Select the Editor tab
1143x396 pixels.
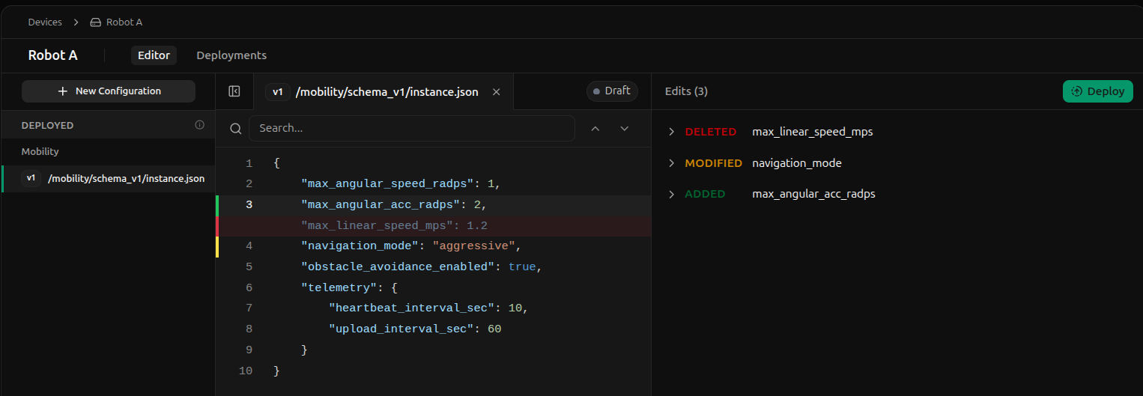pyautogui.click(x=154, y=55)
